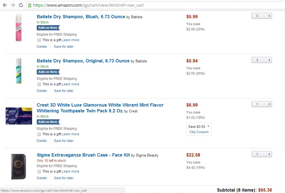The width and height of the screenshot is (285, 193).
Task: Tick gift checkbox for Sigma Brush Case
Action: pos(39,171)
